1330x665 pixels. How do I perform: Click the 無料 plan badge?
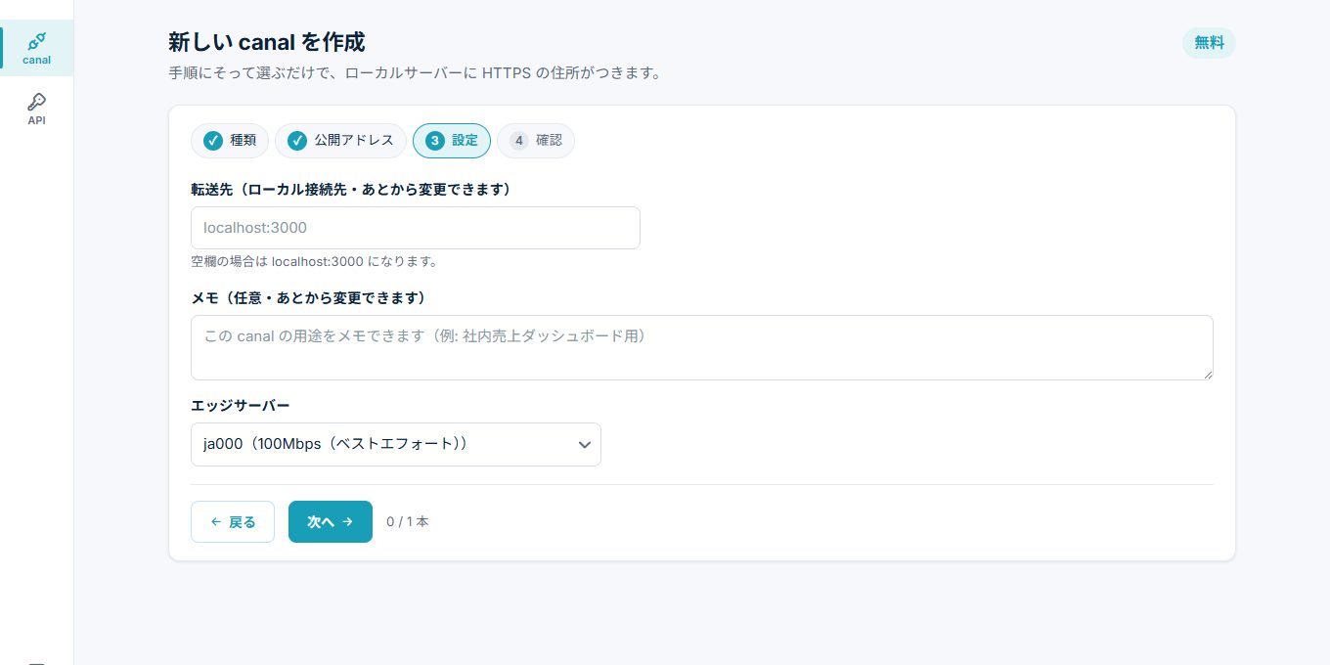[x=1209, y=43]
